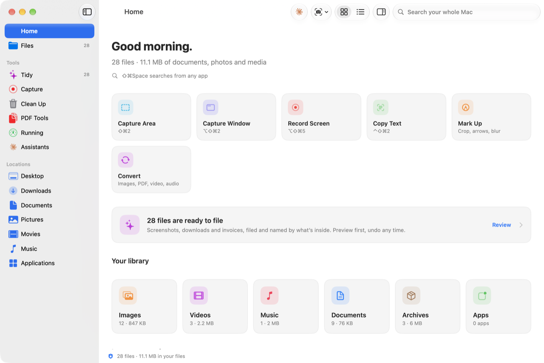The height and width of the screenshot is (363, 544).
Task: Toggle the inspector panel button
Action: tap(381, 12)
